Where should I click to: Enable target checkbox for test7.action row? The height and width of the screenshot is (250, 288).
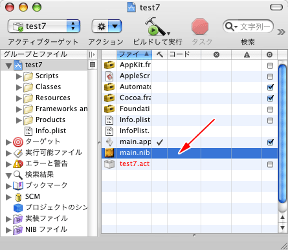coord(270,165)
